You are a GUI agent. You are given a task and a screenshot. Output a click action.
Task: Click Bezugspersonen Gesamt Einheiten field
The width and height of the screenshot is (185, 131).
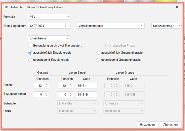(x=39, y=94)
